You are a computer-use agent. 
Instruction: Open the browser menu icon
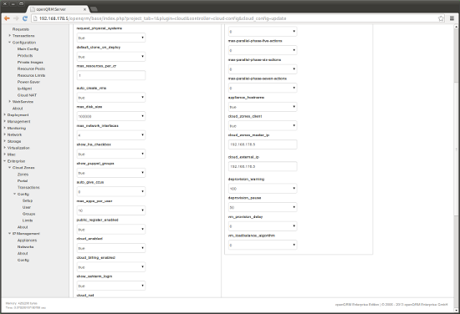click(x=452, y=18)
